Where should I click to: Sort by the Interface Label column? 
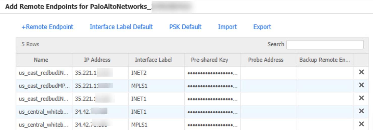(x=153, y=60)
